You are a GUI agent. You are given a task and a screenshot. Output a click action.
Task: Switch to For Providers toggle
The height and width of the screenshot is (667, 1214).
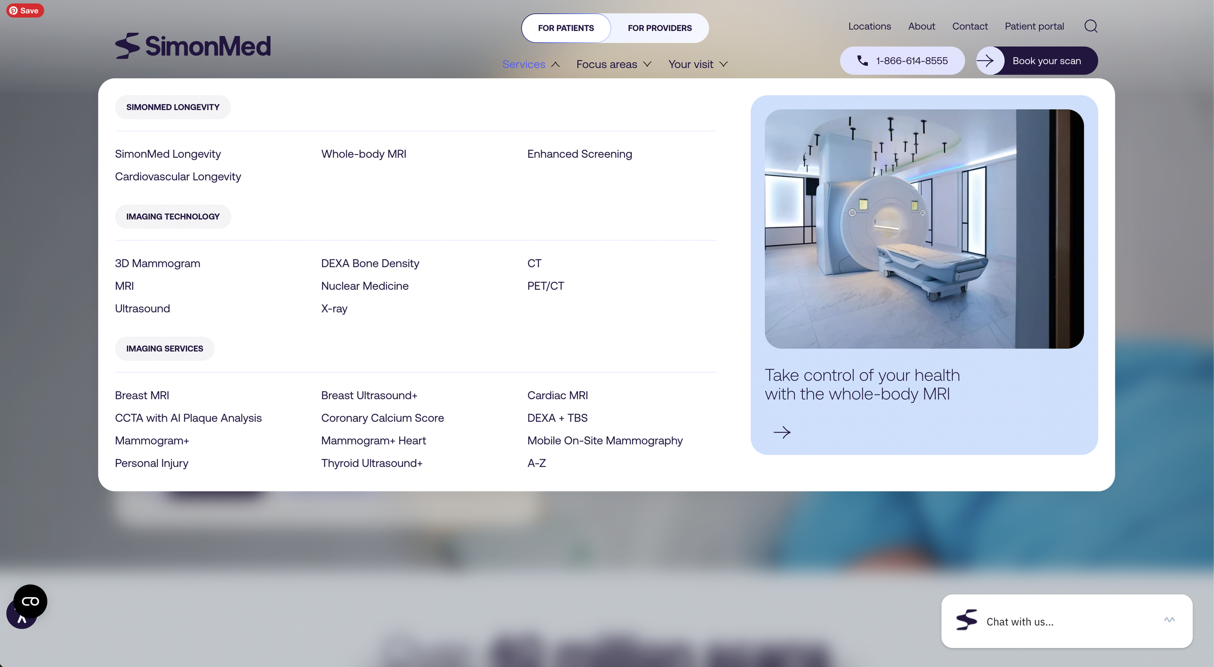click(x=659, y=28)
